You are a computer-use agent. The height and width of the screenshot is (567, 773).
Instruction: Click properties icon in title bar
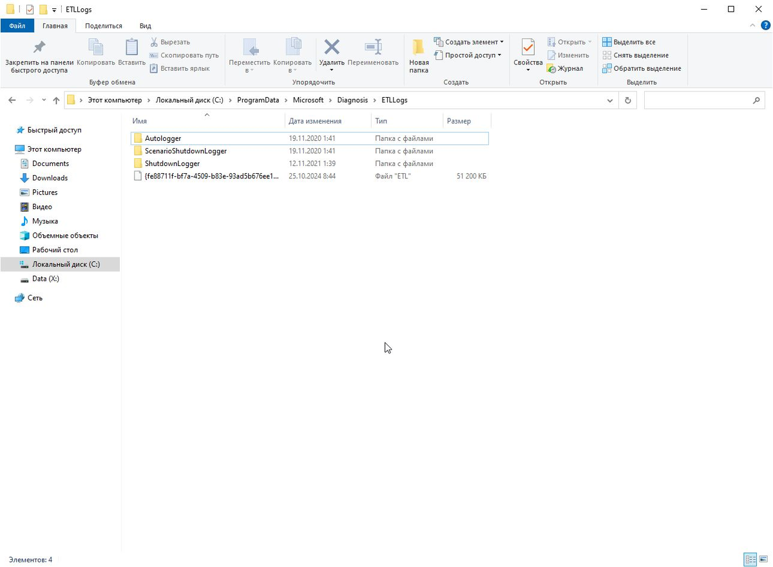30,9
